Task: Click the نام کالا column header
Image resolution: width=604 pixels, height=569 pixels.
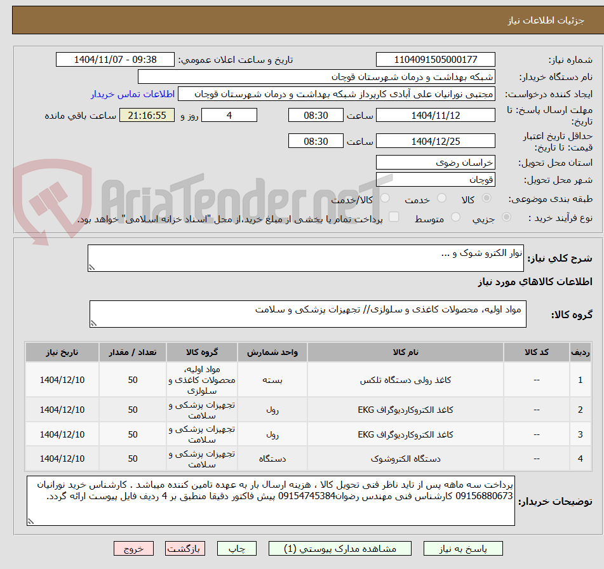Action: (x=405, y=352)
